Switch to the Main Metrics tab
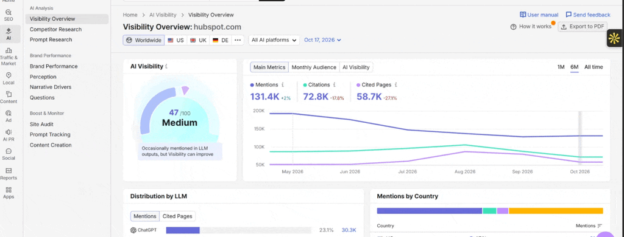Image resolution: width=624 pixels, height=237 pixels. point(269,67)
